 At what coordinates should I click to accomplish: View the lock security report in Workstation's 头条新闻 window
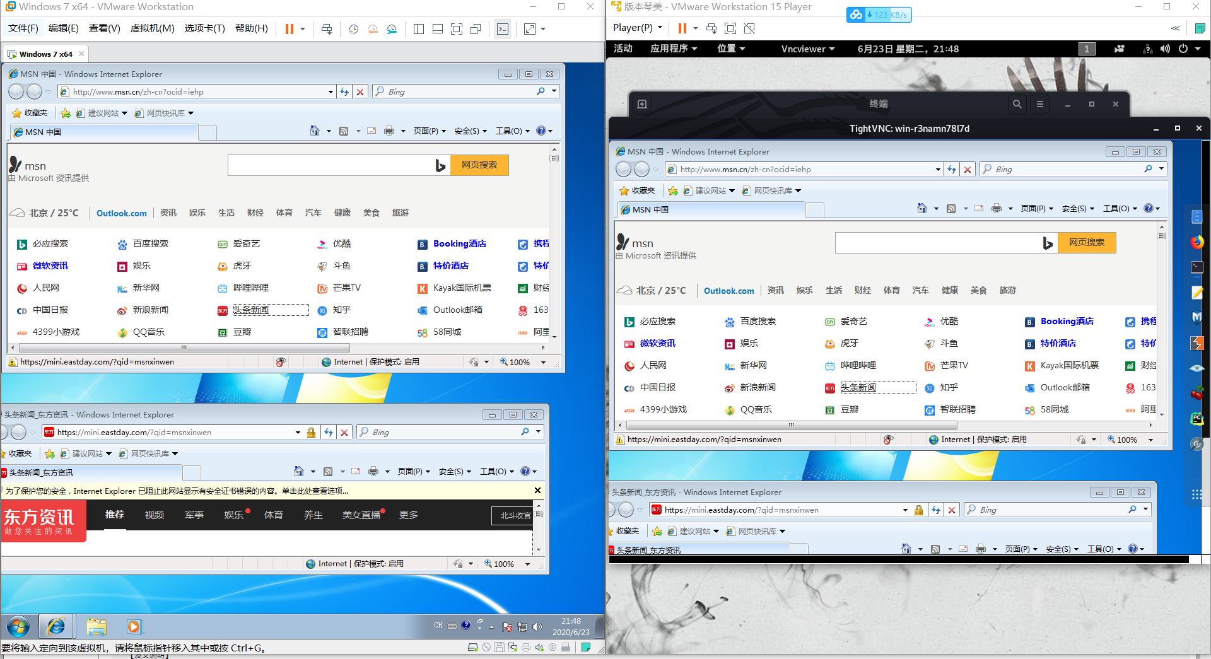click(311, 433)
